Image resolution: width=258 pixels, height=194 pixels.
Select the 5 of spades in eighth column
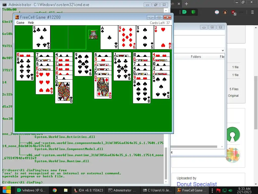click(161, 87)
